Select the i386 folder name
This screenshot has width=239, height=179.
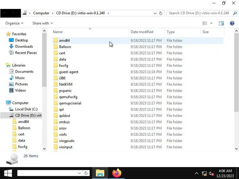pyautogui.click(x=62, y=78)
